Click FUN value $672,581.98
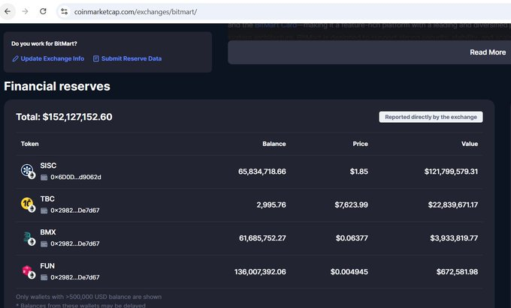Screen dimensions: 511x308 coord(457,272)
